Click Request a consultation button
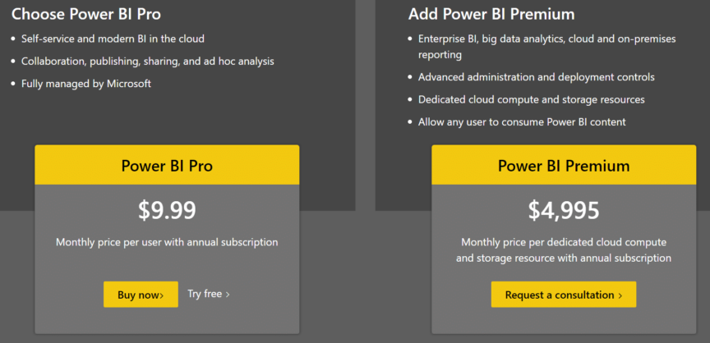Viewport: 710px width, 343px height. [x=563, y=295]
